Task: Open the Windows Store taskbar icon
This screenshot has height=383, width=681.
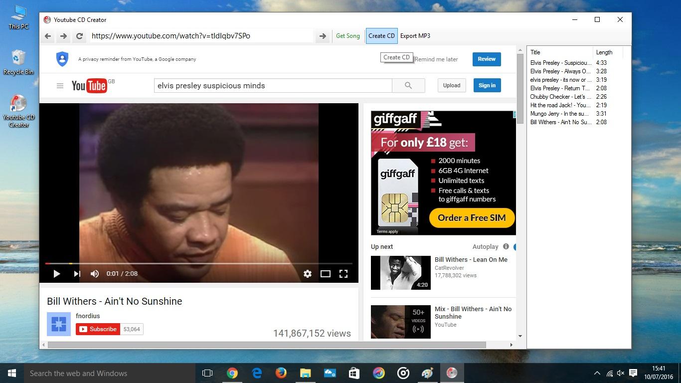Action: click(x=354, y=373)
